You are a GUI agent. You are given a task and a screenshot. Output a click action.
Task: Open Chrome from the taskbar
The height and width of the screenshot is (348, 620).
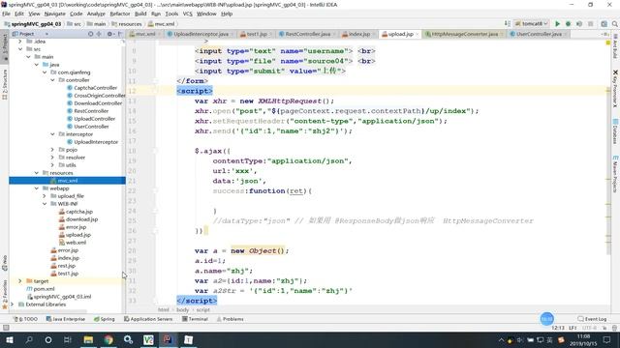pyautogui.click(x=108, y=339)
